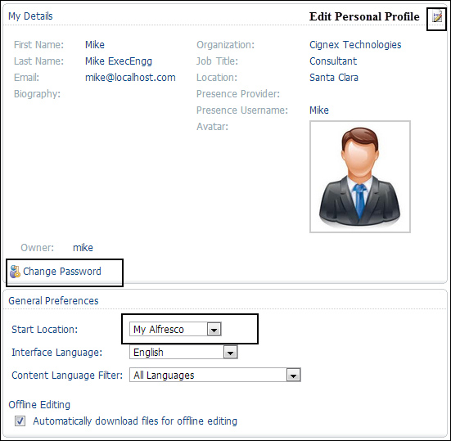
Task: Click the My Details panel header
Action: (30, 16)
